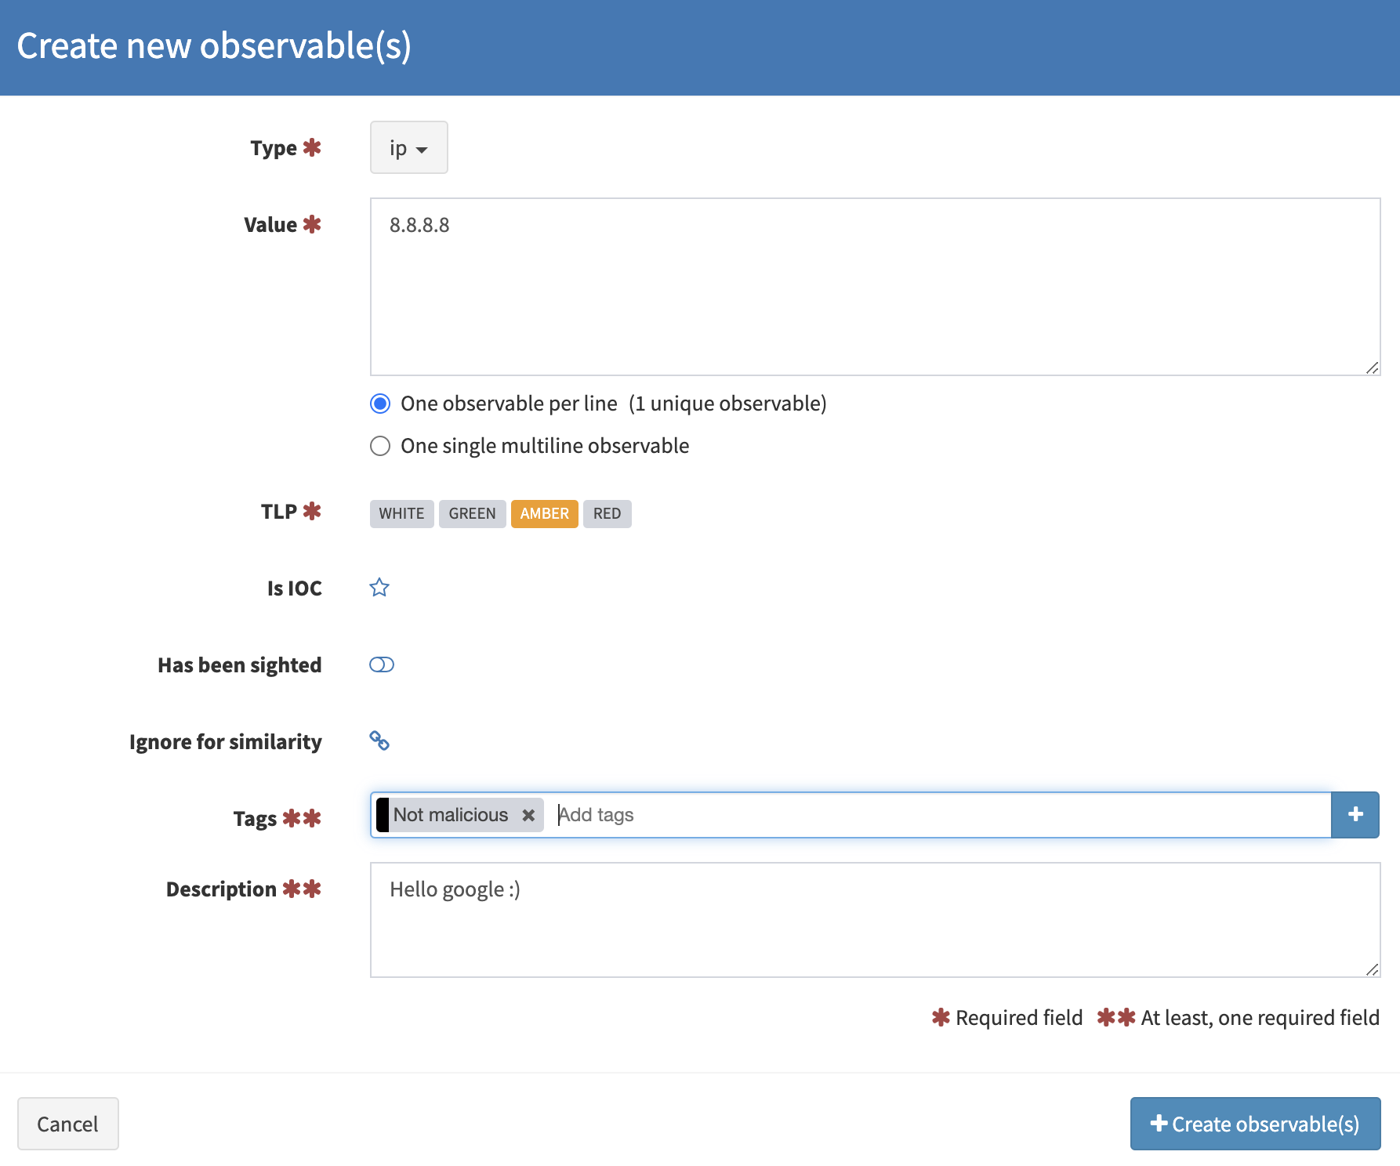Screen dimensions: 1400x1166
Task: Set TLP to AMBER
Action: coord(544,514)
